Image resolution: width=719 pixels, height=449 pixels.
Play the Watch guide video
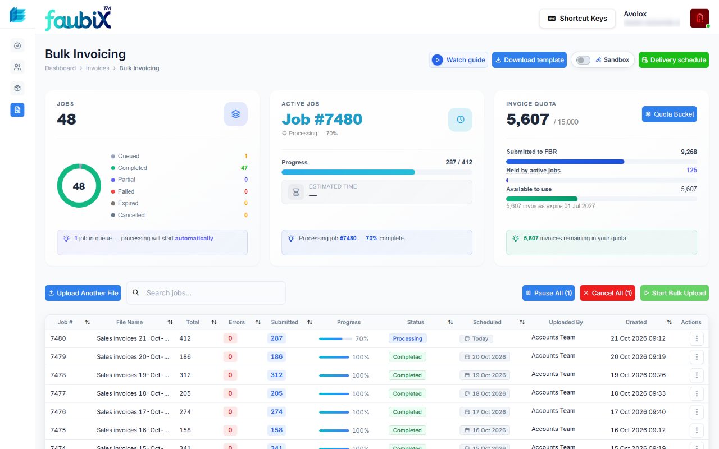(x=458, y=60)
